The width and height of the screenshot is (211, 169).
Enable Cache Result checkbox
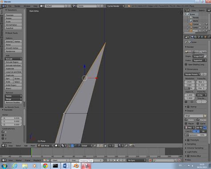click(x=198, y=124)
